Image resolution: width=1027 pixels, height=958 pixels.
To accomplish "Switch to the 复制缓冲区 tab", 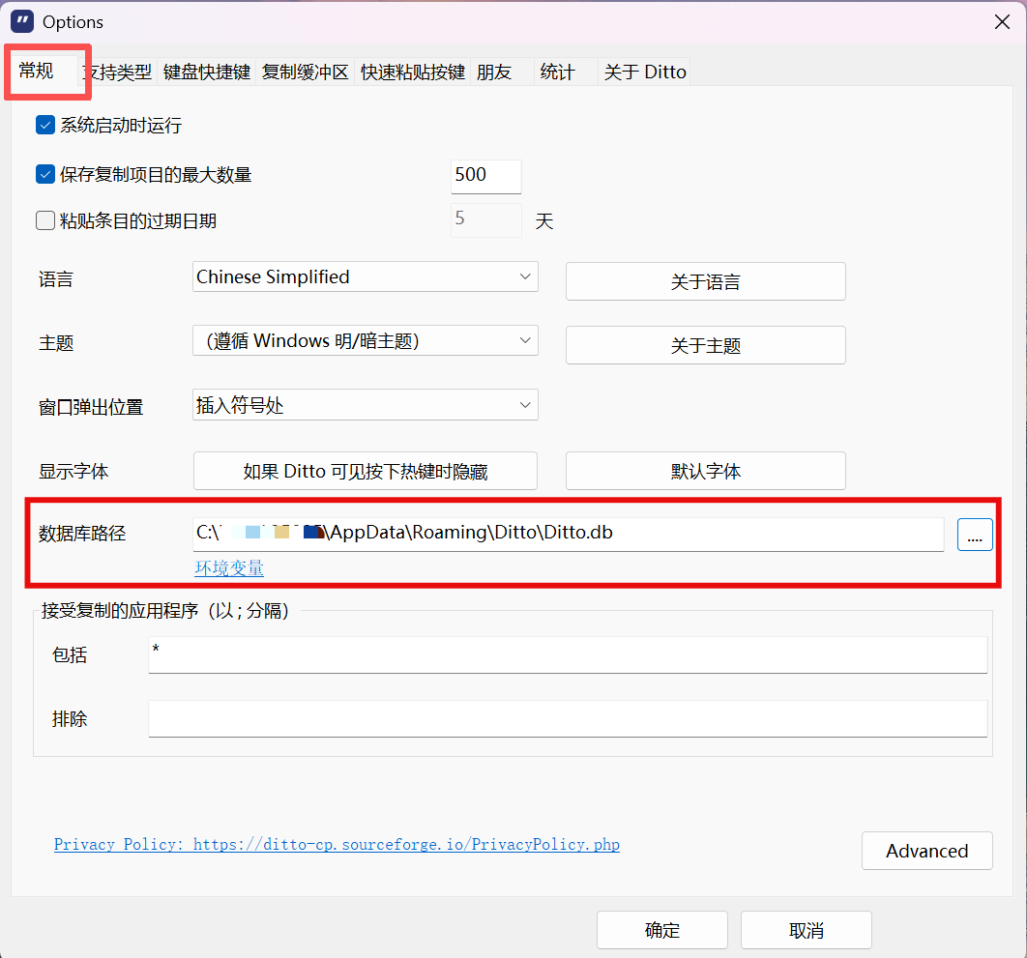I will 306,73.
